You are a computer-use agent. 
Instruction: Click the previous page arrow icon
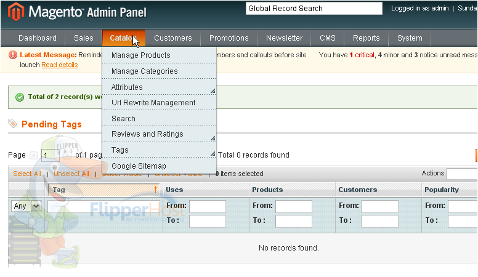pyautogui.click(x=33, y=155)
